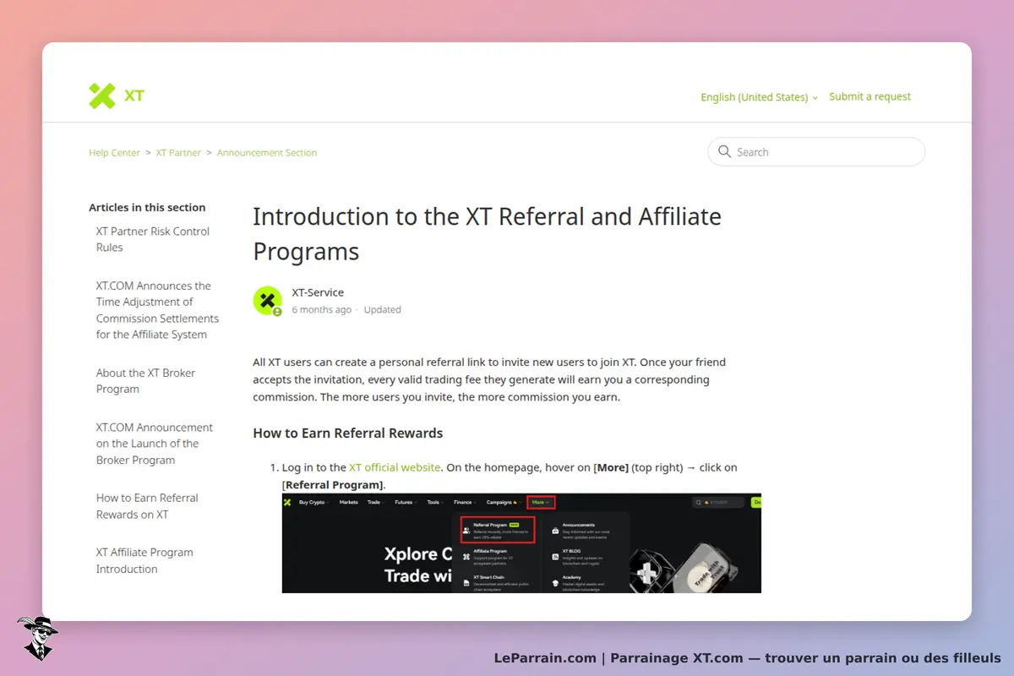The width and height of the screenshot is (1014, 676).
Task: Open XT Partner Risk Control Rules article
Action: [153, 239]
